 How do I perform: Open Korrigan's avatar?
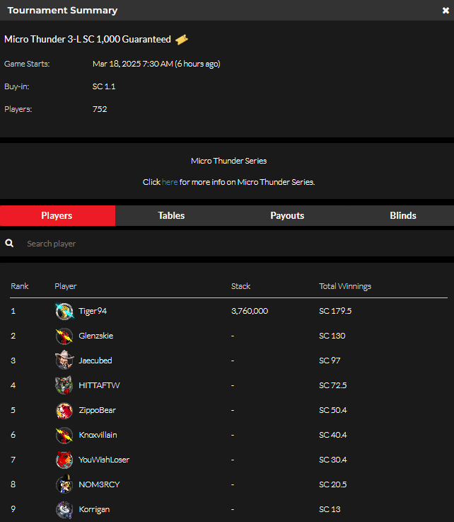(x=64, y=509)
